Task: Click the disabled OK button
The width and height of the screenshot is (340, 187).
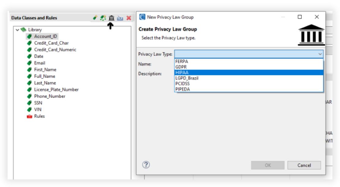Action: 267,165
